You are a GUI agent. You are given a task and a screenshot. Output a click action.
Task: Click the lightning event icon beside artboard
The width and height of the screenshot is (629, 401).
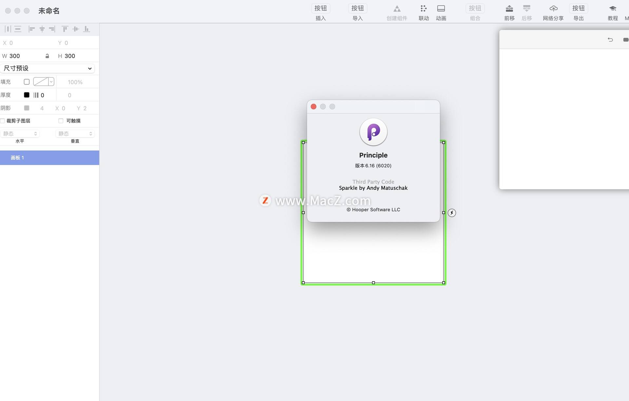click(452, 213)
